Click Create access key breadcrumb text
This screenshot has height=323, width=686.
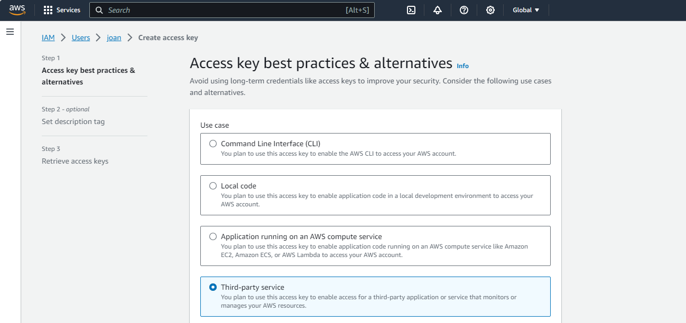168,37
